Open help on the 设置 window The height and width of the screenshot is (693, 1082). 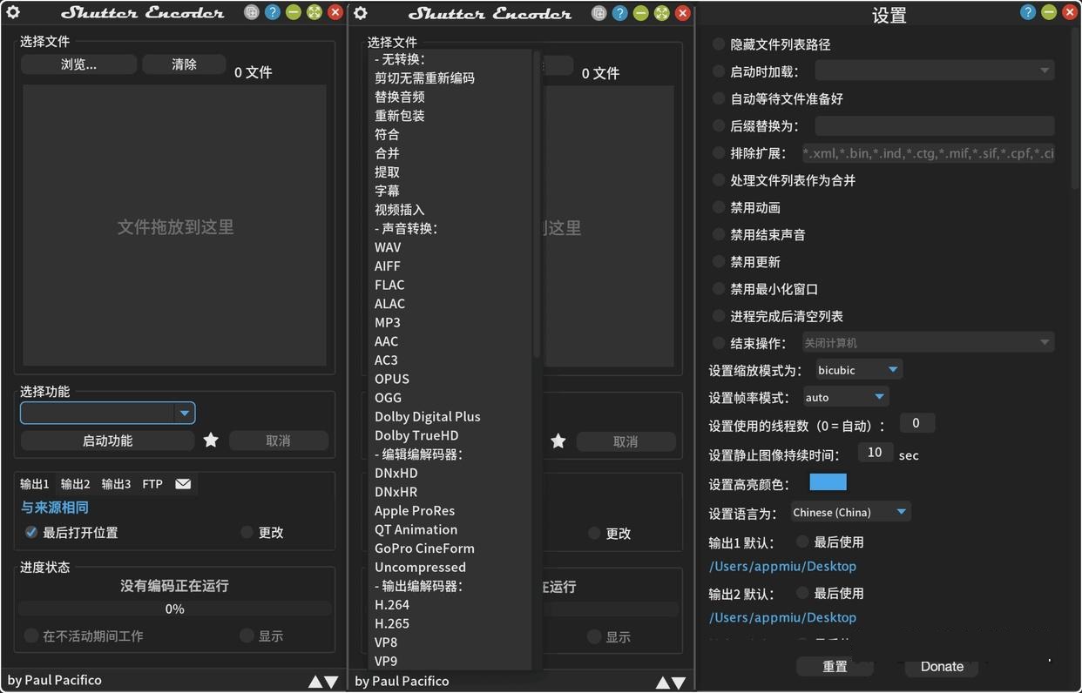coord(1027,12)
